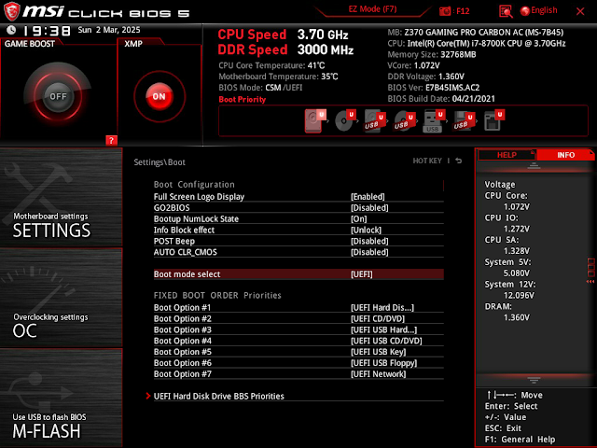This screenshot has width=597, height=448.
Task: Select the Full Screen Logo Display row label
Action: coord(199,197)
